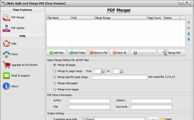
Task: Click the Page Count column header
Action: (155, 18)
